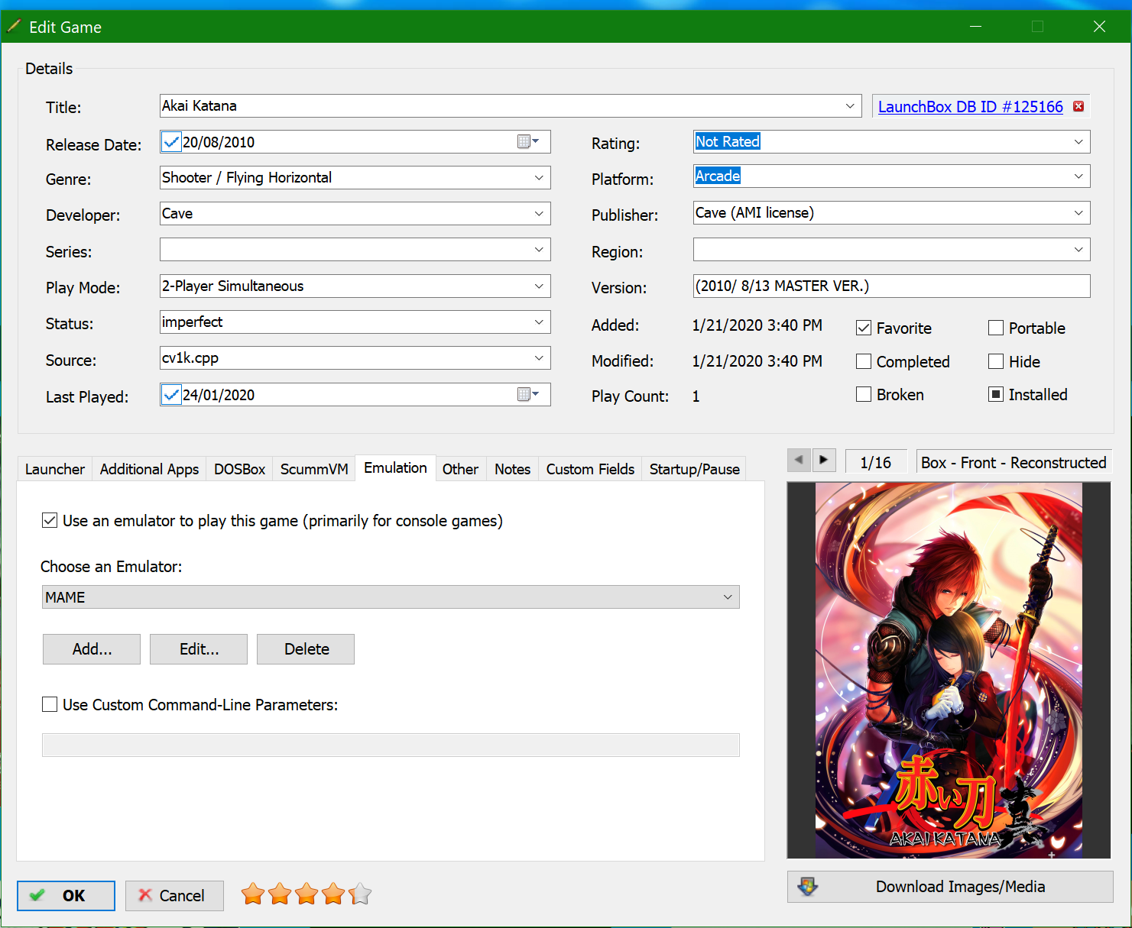1132x928 pixels.
Task: Open the Region dropdown
Action: pos(1078,250)
